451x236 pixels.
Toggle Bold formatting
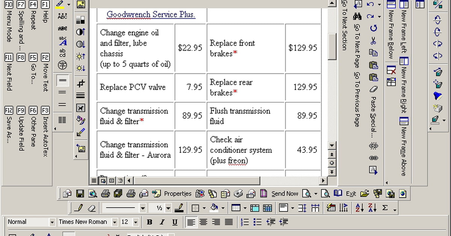pyautogui.click(x=150, y=222)
